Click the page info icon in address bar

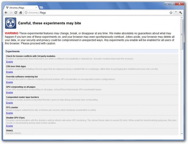click(26, 13)
